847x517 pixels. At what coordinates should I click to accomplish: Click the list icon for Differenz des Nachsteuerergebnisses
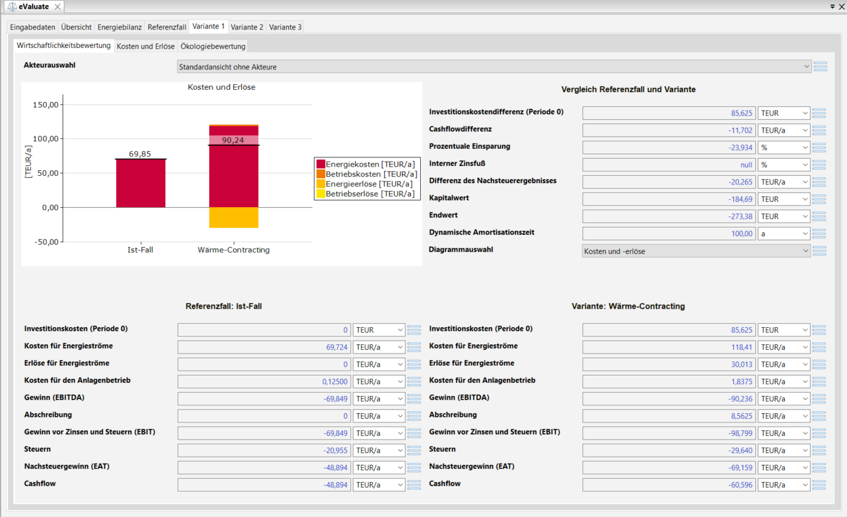coord(819,182)
